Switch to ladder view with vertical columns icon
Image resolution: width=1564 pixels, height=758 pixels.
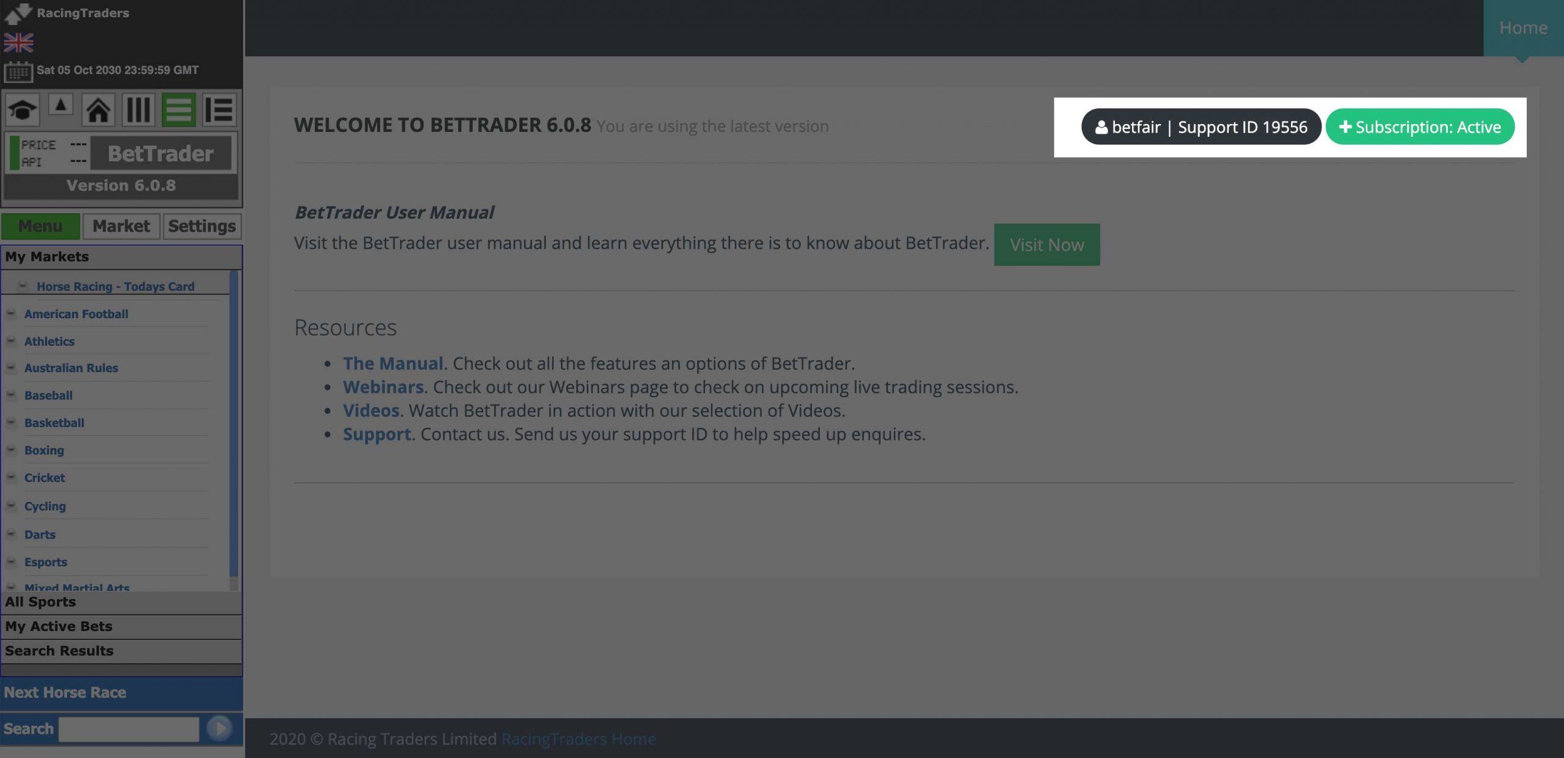click(x=139, y=110)
